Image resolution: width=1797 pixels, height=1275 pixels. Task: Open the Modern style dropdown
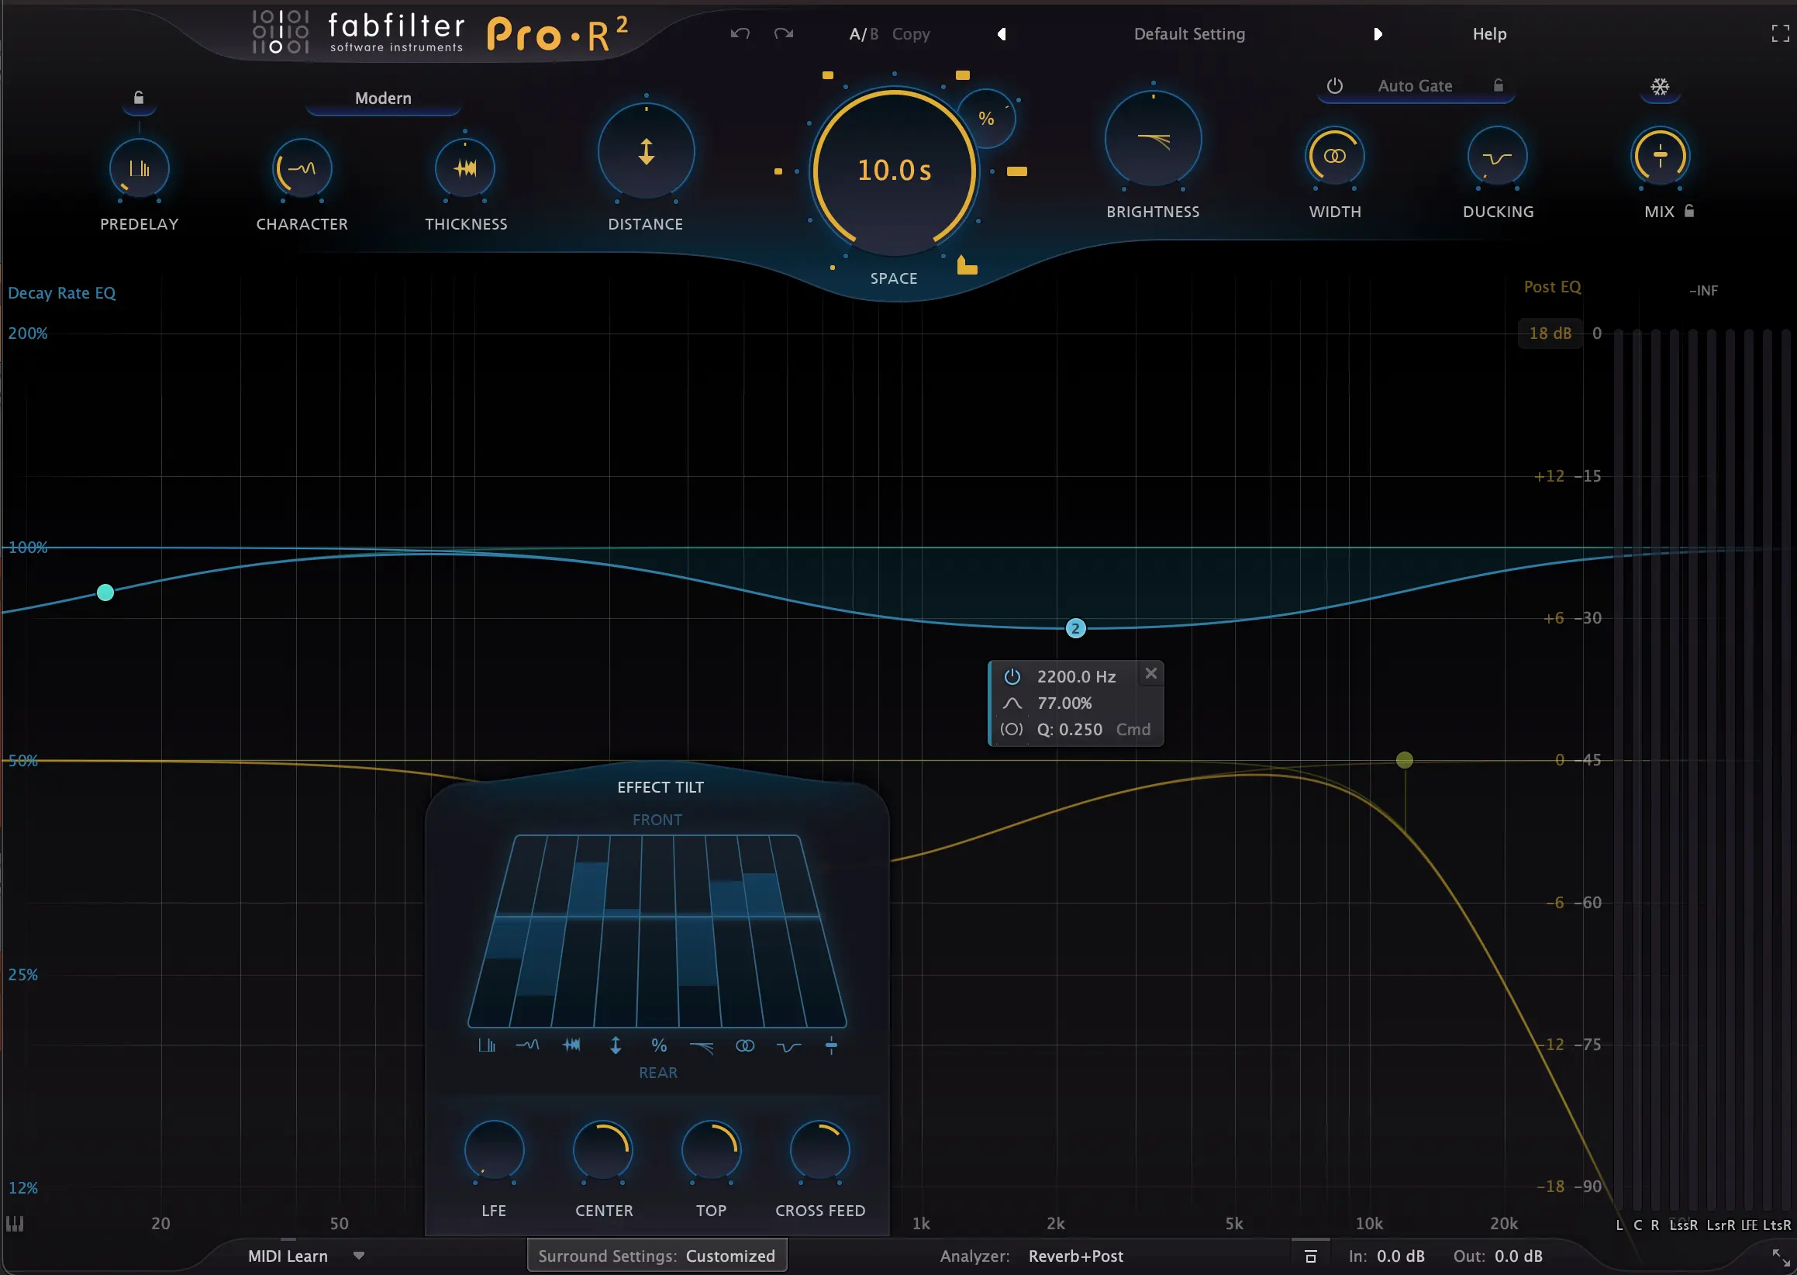(x=383, y=99)
